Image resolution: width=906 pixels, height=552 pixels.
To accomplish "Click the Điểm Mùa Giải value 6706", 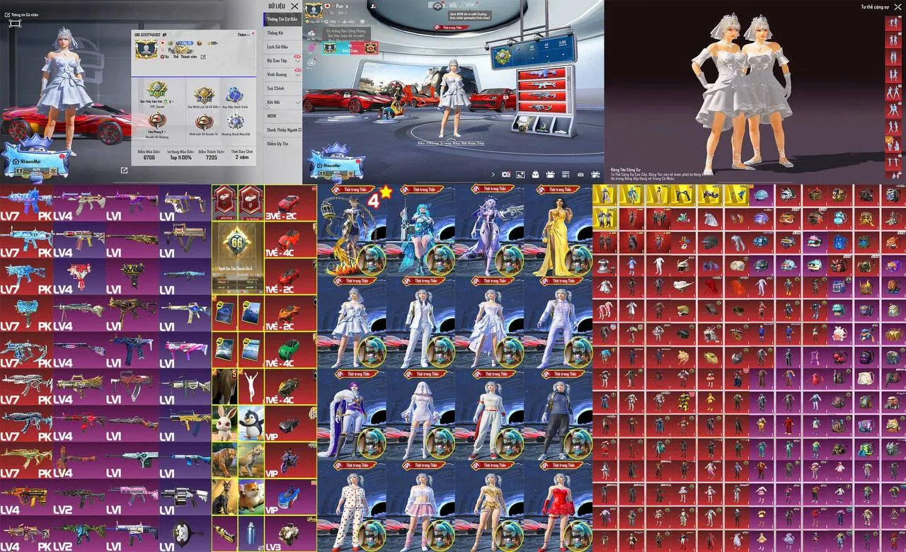I will click(149, 158).
